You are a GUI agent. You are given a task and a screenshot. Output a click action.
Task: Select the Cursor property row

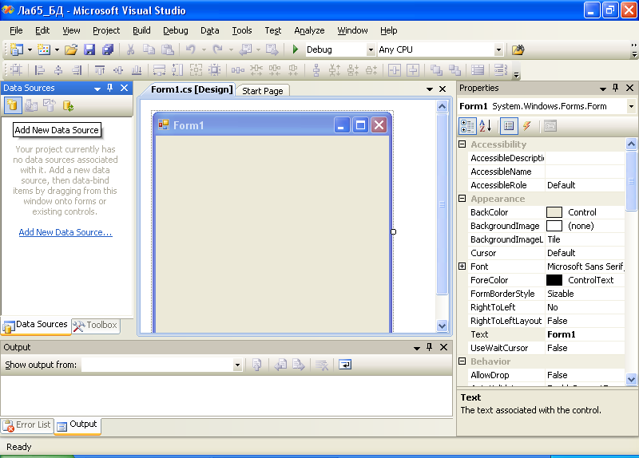pos(546,253)
